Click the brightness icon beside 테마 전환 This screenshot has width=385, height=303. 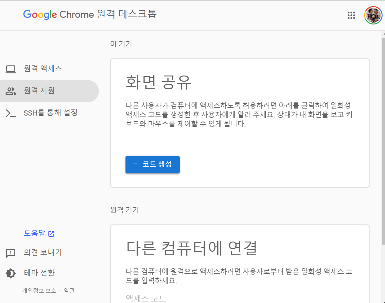click(x=11, y=273)
